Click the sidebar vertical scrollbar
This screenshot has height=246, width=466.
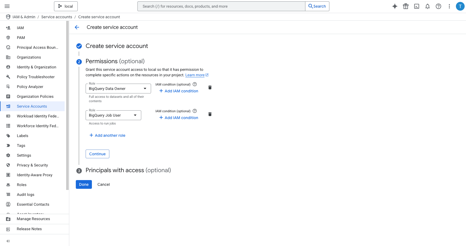click(x=67, y=105)
